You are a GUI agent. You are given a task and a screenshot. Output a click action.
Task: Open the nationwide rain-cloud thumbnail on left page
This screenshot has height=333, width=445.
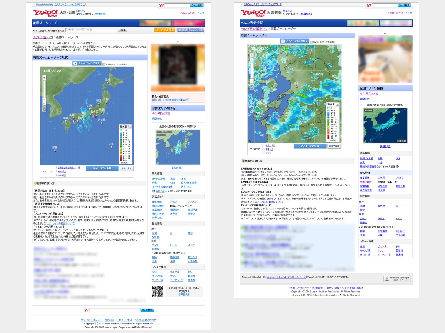point(178,147)
